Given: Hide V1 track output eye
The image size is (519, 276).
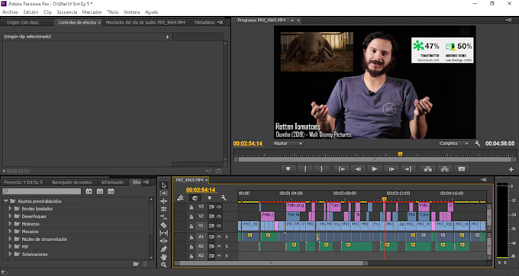Looking at the screenshot, I should point(219,226).
